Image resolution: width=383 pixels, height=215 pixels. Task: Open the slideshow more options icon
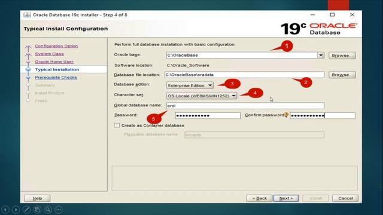point(59,210)
